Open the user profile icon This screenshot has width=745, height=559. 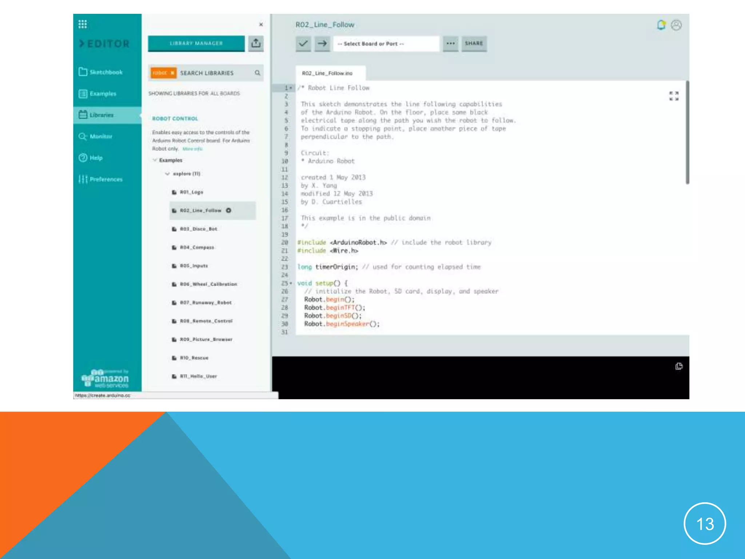pos(676,25)
